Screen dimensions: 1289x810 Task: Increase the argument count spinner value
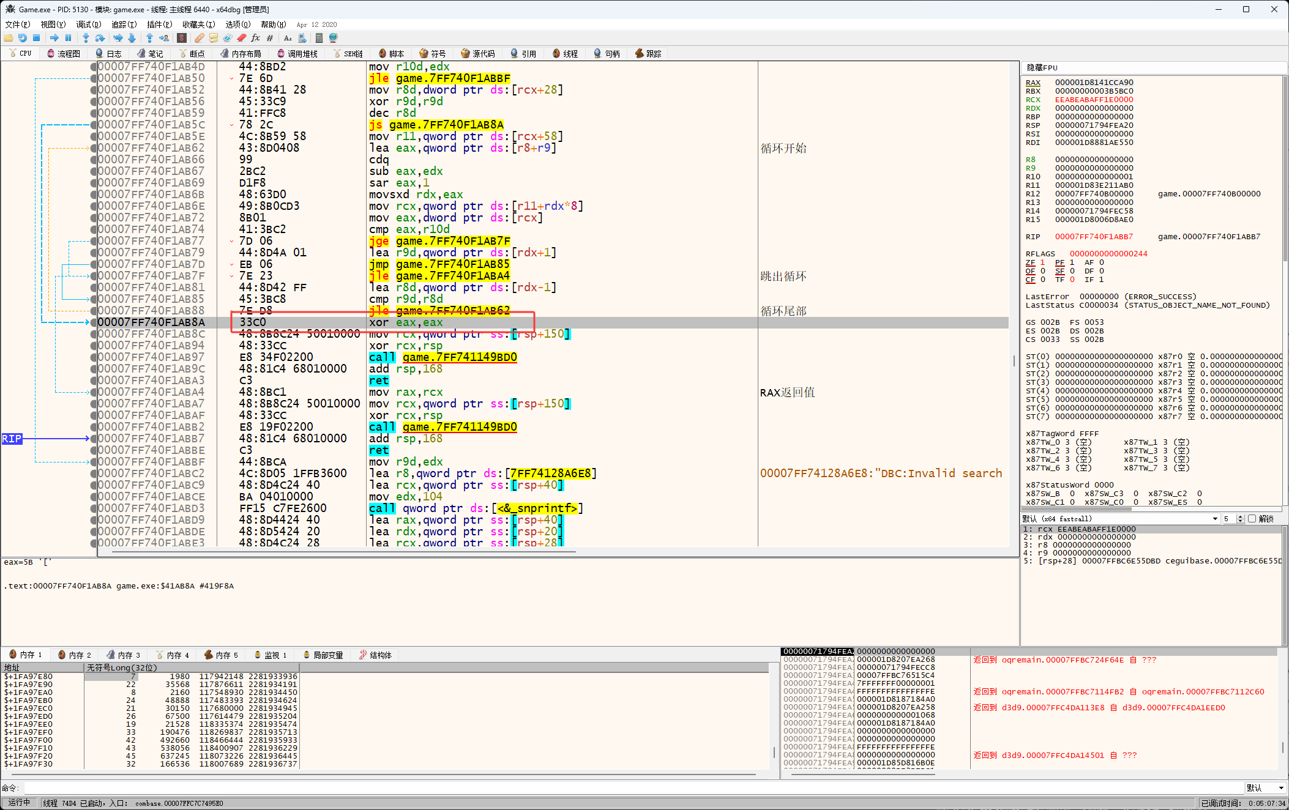(1240, 516)
